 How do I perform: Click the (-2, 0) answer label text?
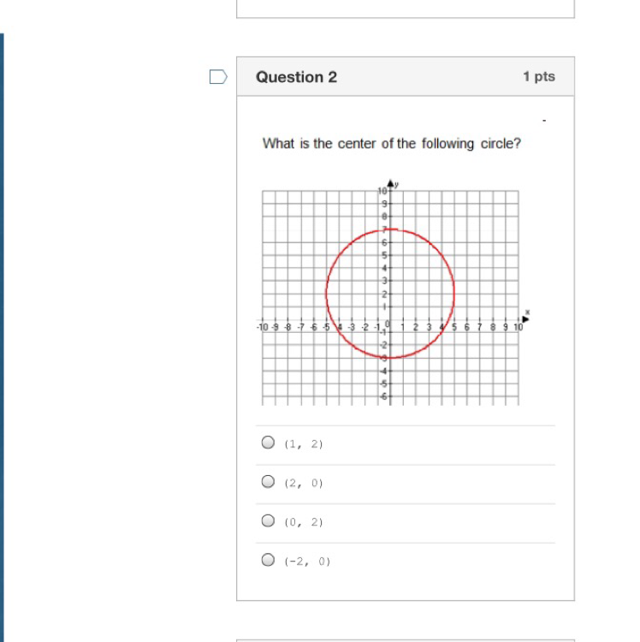coord(307,562)
